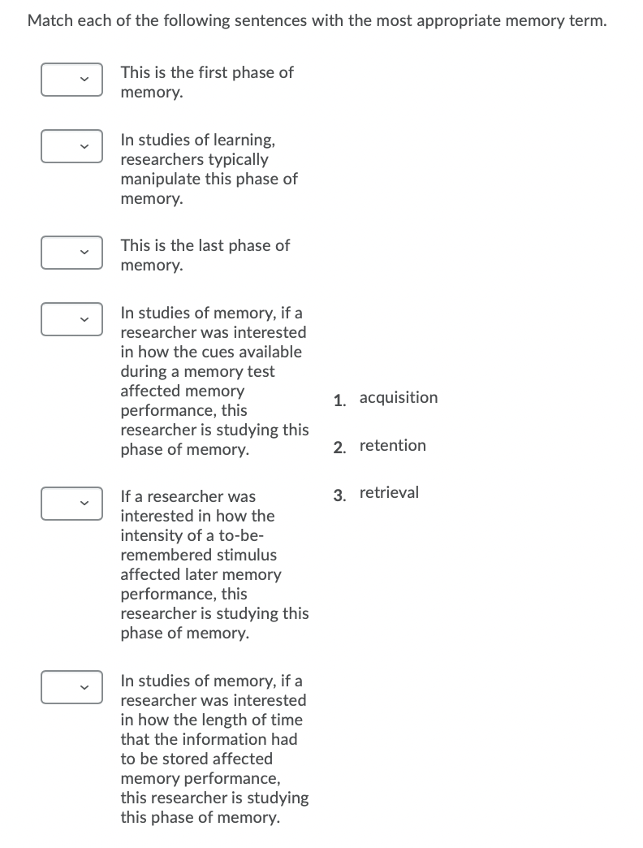Select the 'acquisition' answer option
This screenshot has width=643, height=848.
(x=399, y=397)
